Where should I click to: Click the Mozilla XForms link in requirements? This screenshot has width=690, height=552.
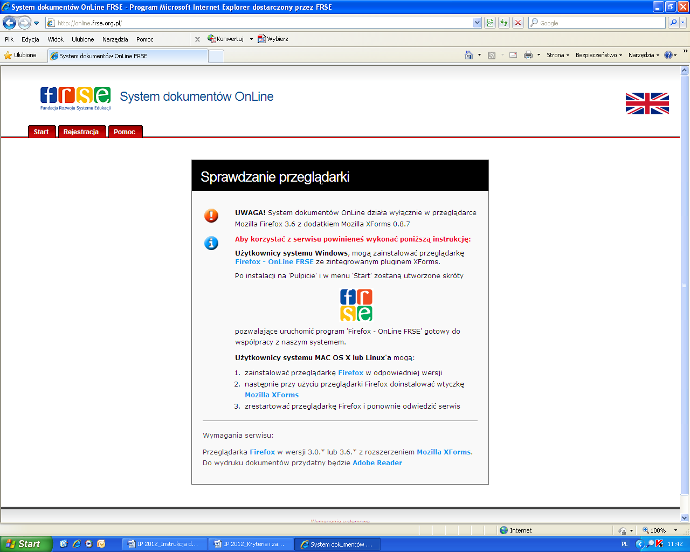[x=444, y=452]
